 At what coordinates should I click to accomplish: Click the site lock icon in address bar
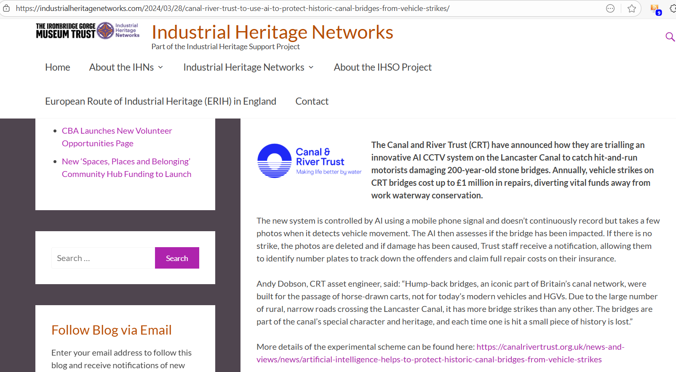click(6, 8)
